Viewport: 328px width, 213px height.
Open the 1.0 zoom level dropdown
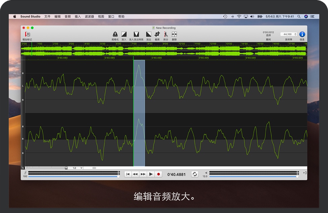78,168
